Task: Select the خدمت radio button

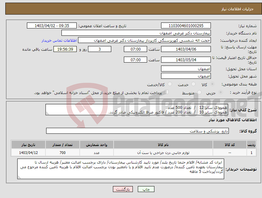Action: pos(193,84)
